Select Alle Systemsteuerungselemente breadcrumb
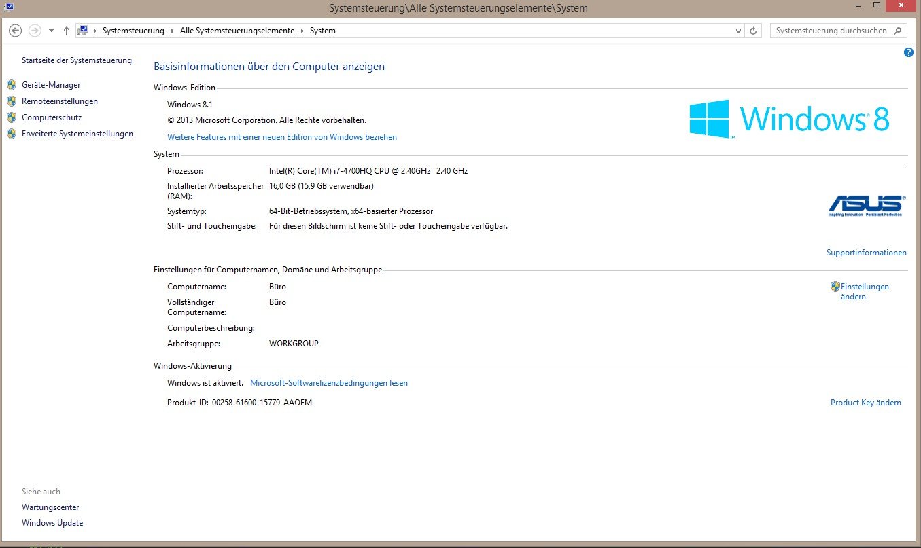This screenshot has height=548, width=921. [237, 31]
